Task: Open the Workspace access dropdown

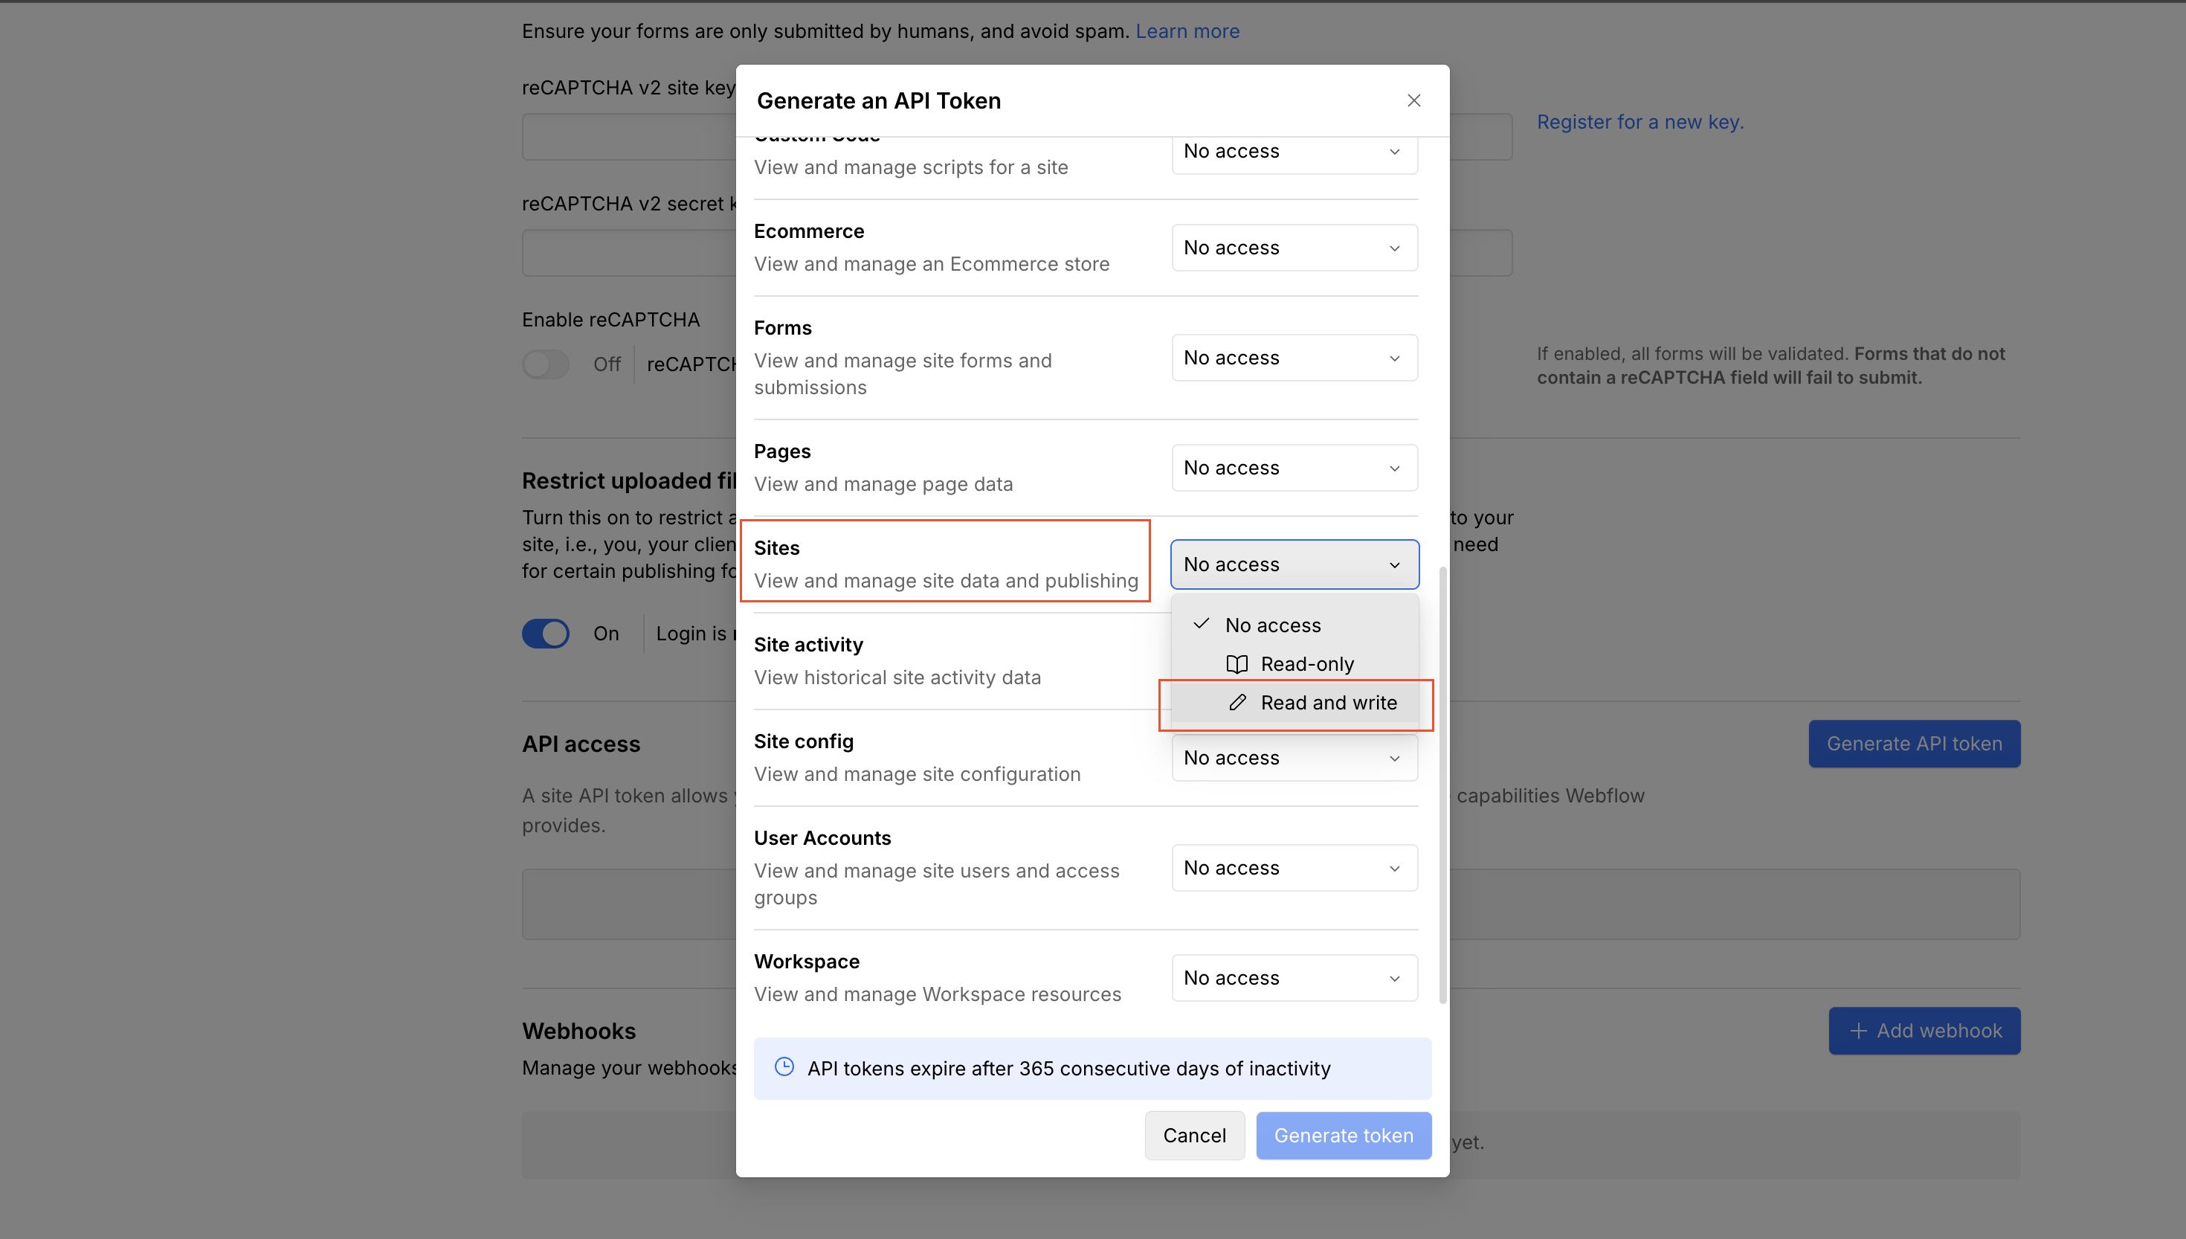Action: 1293,977
